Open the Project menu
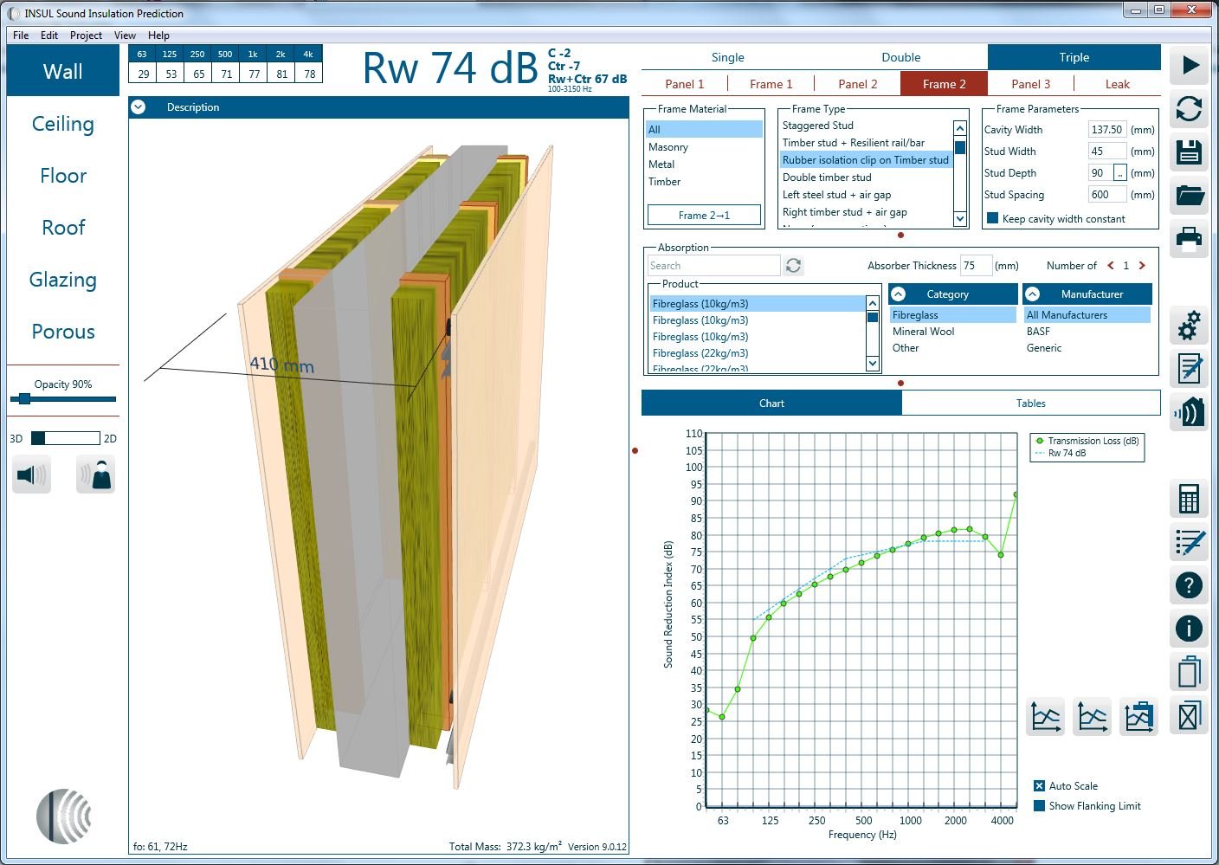The height and width of the screenshot is (865, 1219). pos(85,36)
